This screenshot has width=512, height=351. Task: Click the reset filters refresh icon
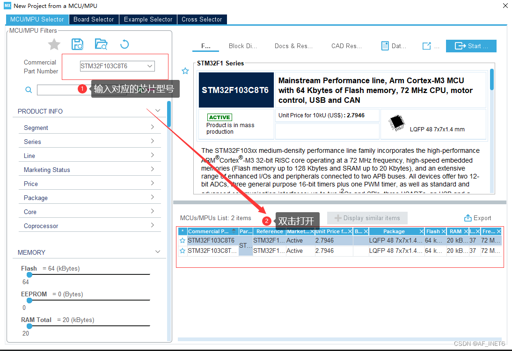tap(124, 44)
